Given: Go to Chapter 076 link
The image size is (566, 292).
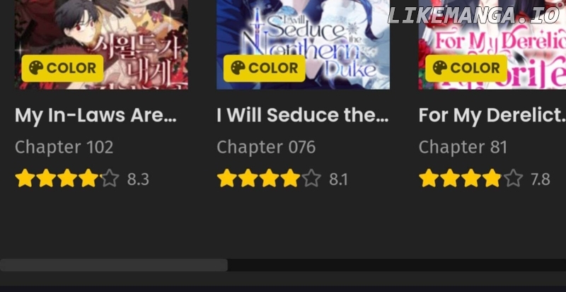Looking at the screenshot, I should point(266,147).
